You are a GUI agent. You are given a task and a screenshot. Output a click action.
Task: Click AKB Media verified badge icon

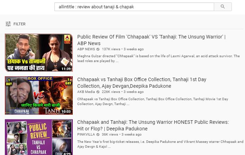pos(98,92)
